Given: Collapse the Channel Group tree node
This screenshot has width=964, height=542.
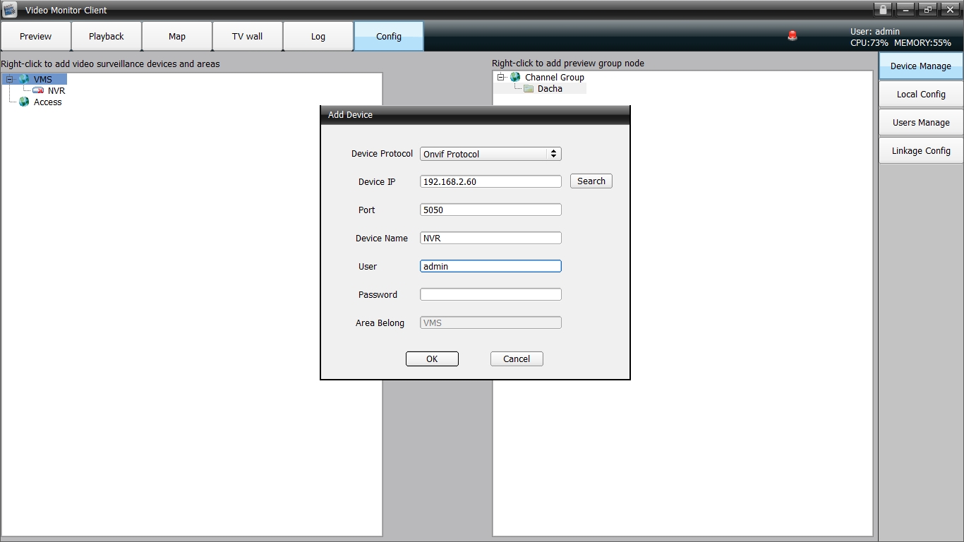Looking at the screenshot, I should pos(501,77).
